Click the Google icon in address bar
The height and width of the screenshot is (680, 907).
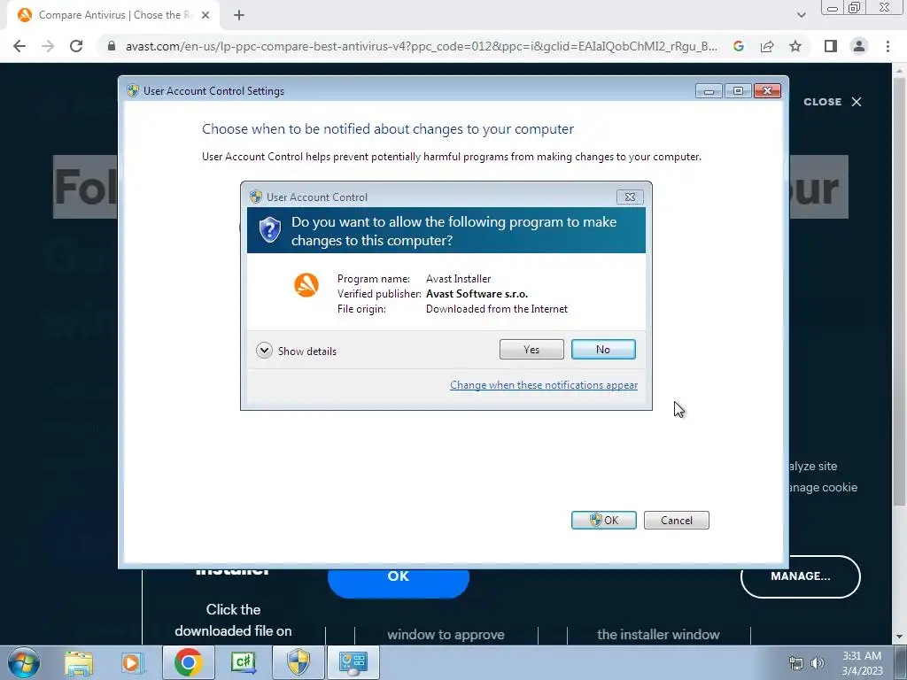pos(738,46)
